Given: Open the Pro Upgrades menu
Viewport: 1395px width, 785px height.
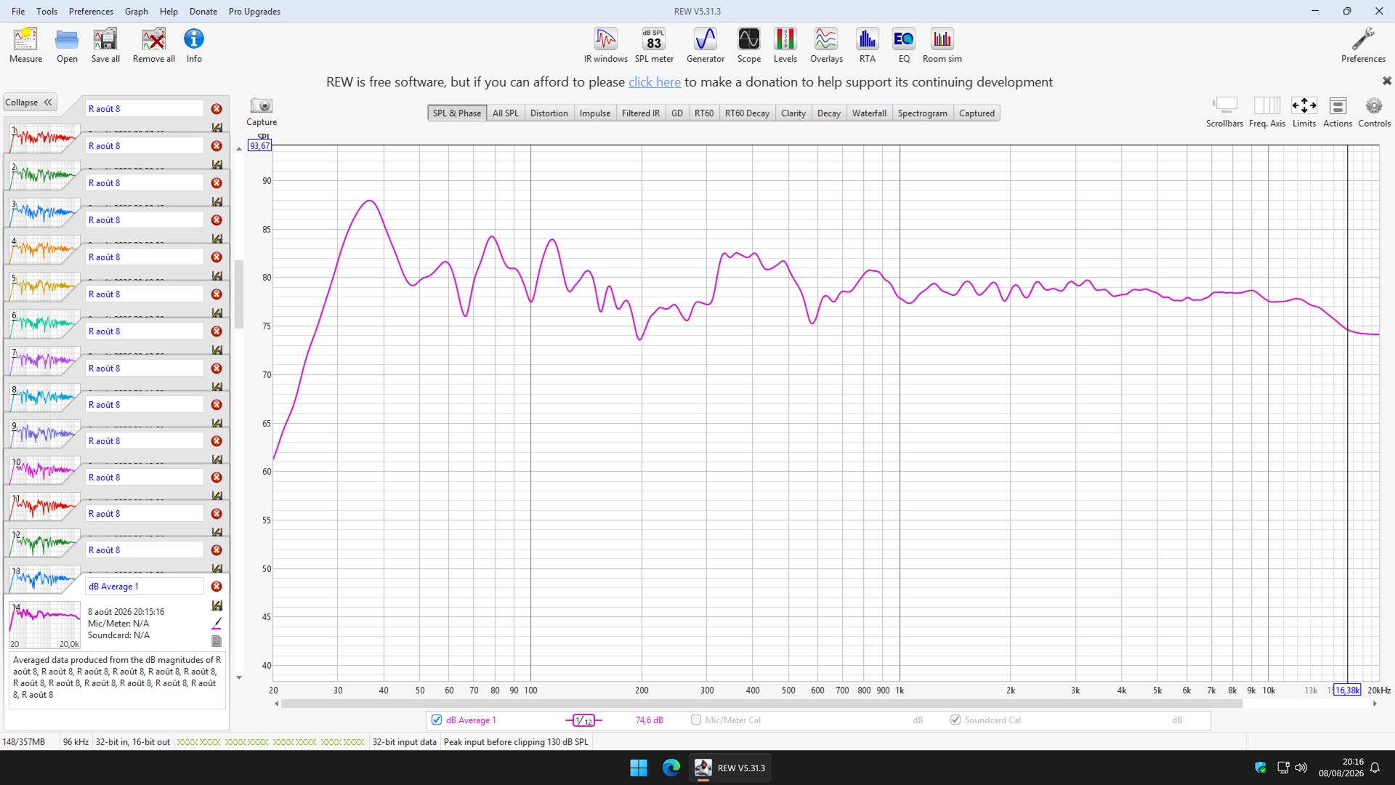Looking at the screenshot, I should point(254,12).
